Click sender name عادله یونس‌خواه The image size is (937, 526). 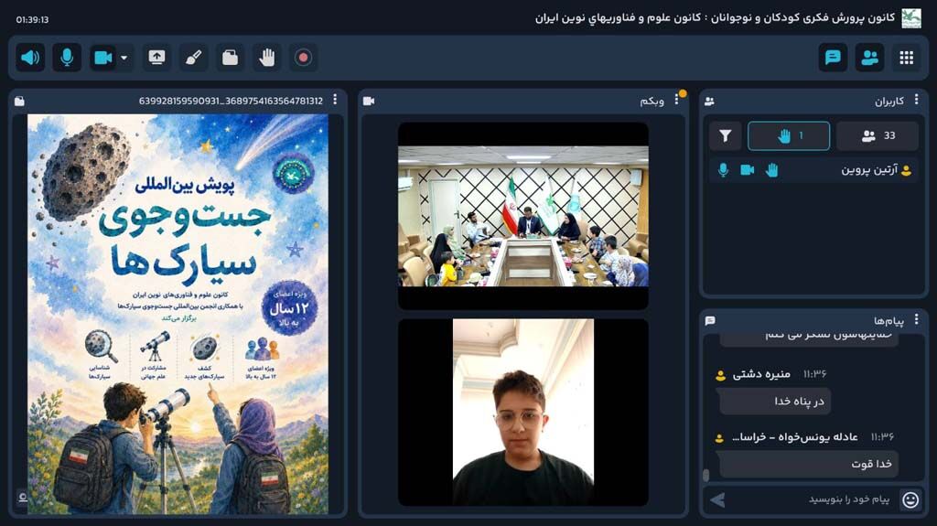pos(795,437)
